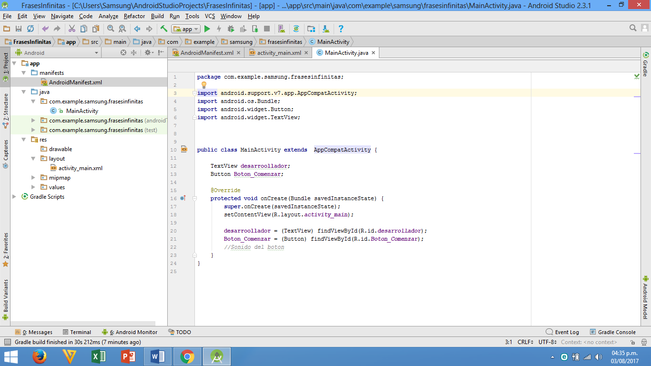Image resolution: width=651 pixels, height=366 pixels.
Task: Open the 6: Android Monitor window
Action: coord(130,332)
